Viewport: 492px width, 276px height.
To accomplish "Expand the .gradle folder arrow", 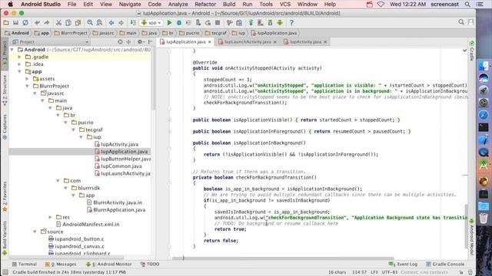I will pyautogui.click(x=19, y=57).
